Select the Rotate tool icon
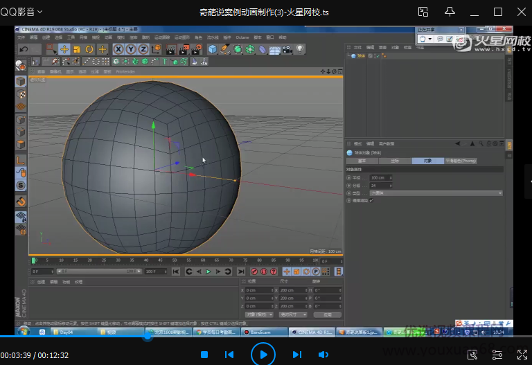Screen dimensions: 532x365 pyautogui.click(x=89, y=49)
